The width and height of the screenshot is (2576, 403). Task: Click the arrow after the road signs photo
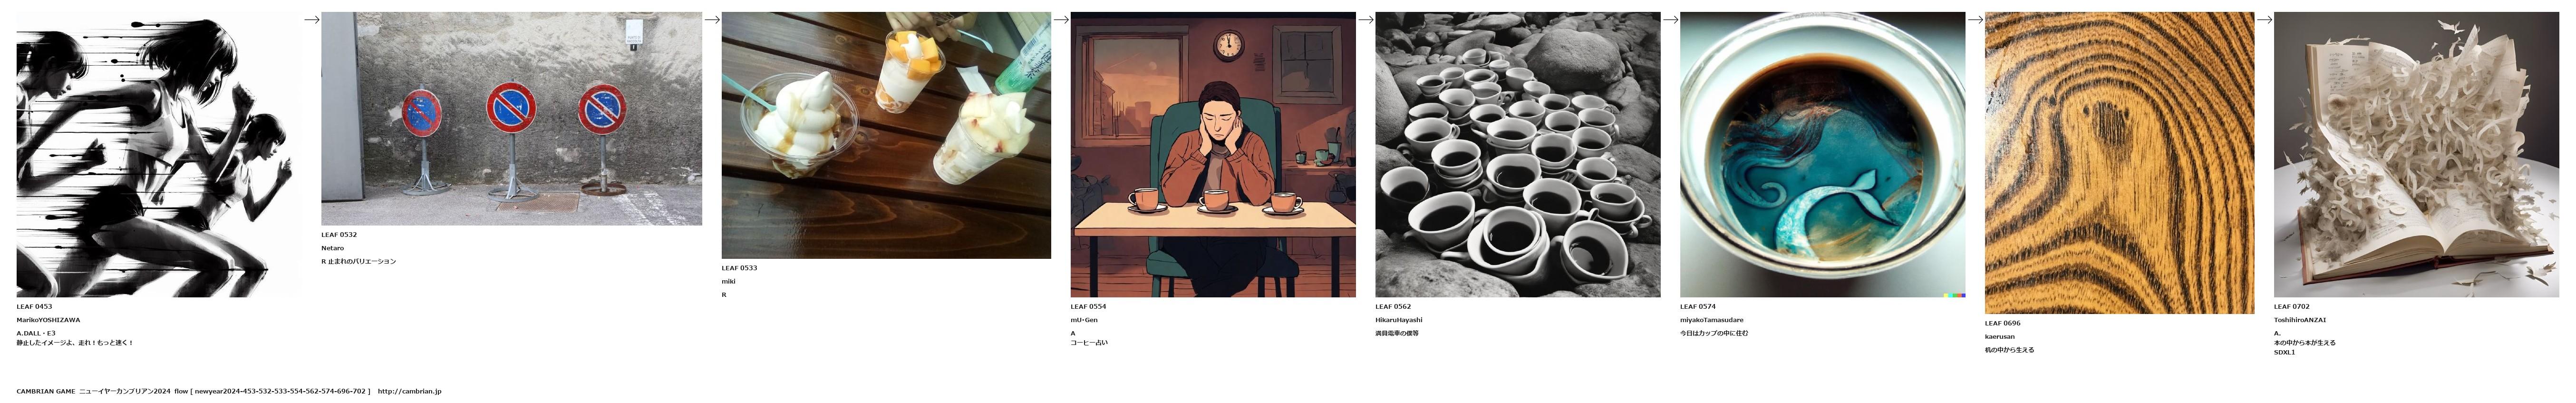(712, 19)
